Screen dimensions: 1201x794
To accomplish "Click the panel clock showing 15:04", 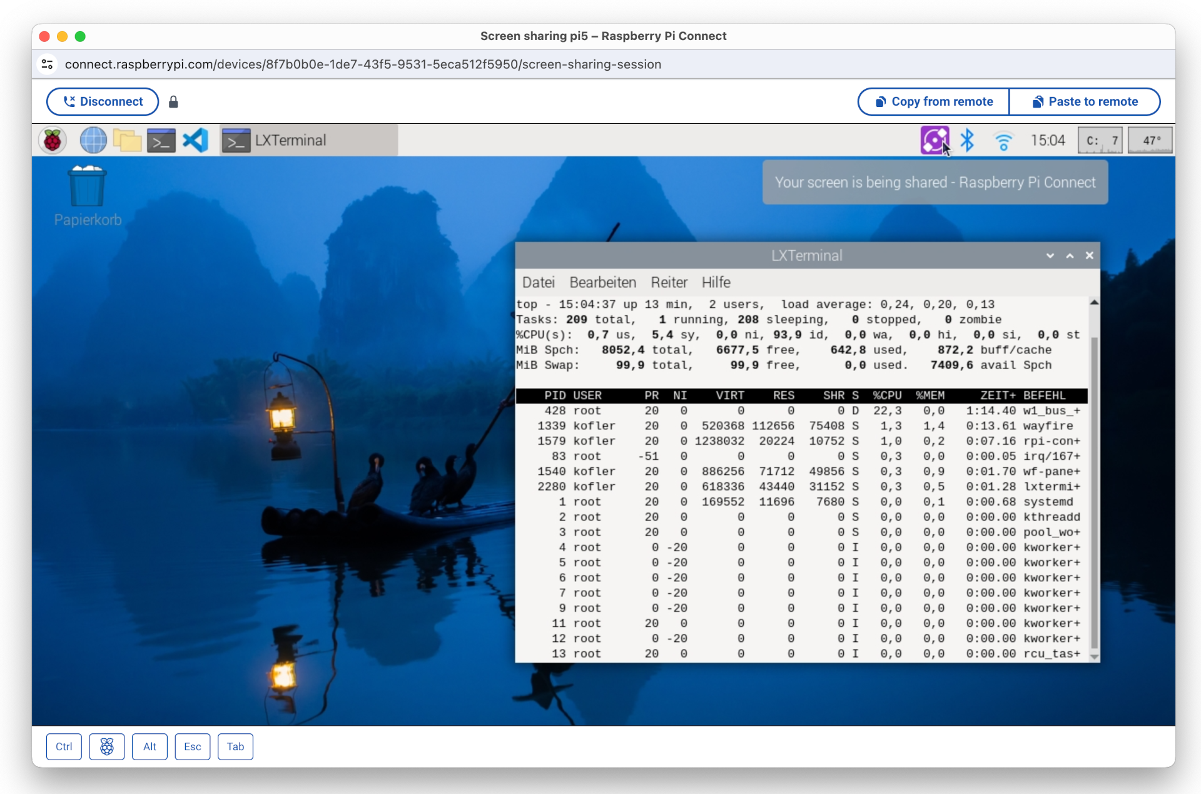I will 1048,140.
